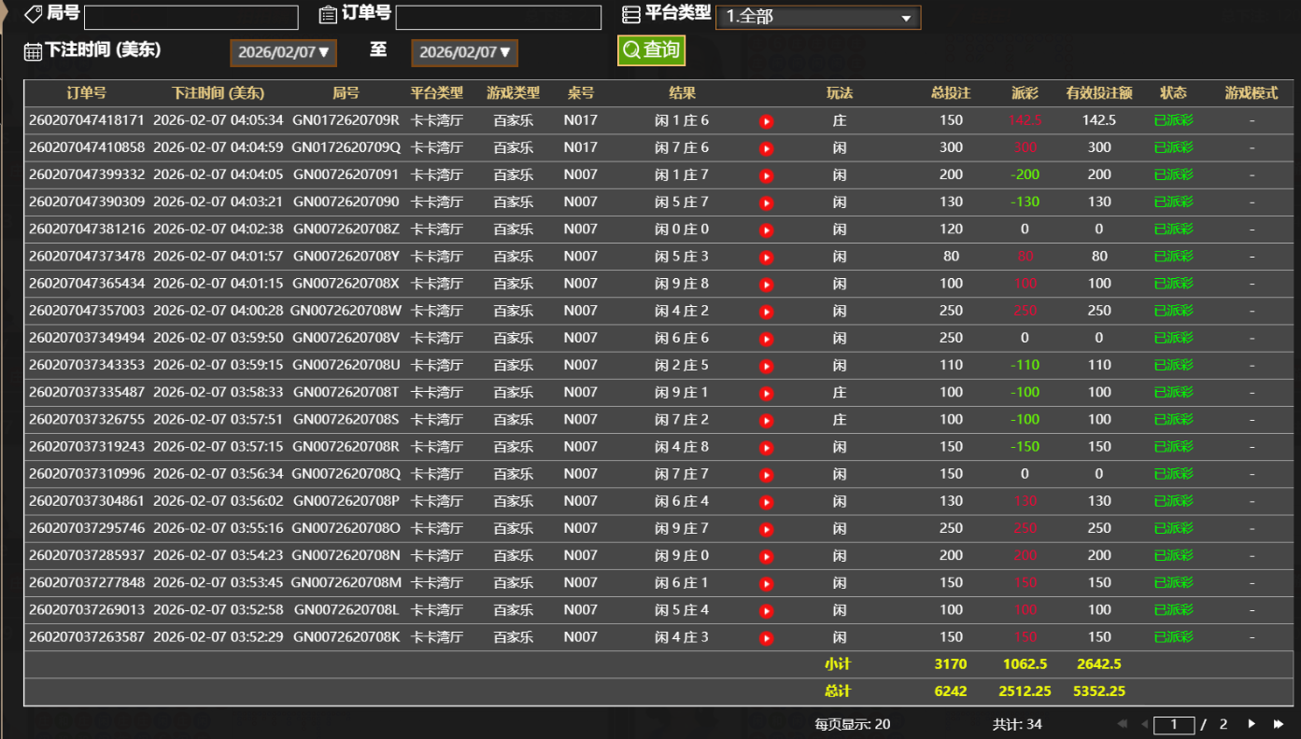Play video replay for order 260207047418171
Screen dimensions: 1301x739
pyautogui.click(x=766, y=121)
